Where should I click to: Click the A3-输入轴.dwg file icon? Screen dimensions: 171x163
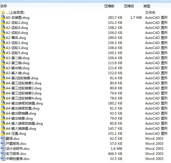click(3, 73)
